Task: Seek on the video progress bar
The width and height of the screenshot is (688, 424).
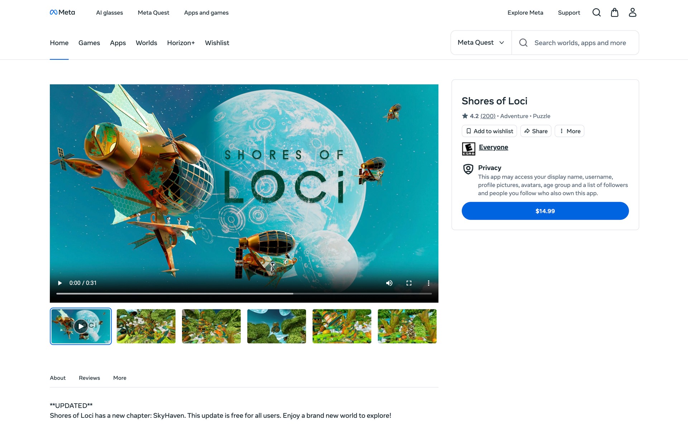Action: tap(244, 294)
